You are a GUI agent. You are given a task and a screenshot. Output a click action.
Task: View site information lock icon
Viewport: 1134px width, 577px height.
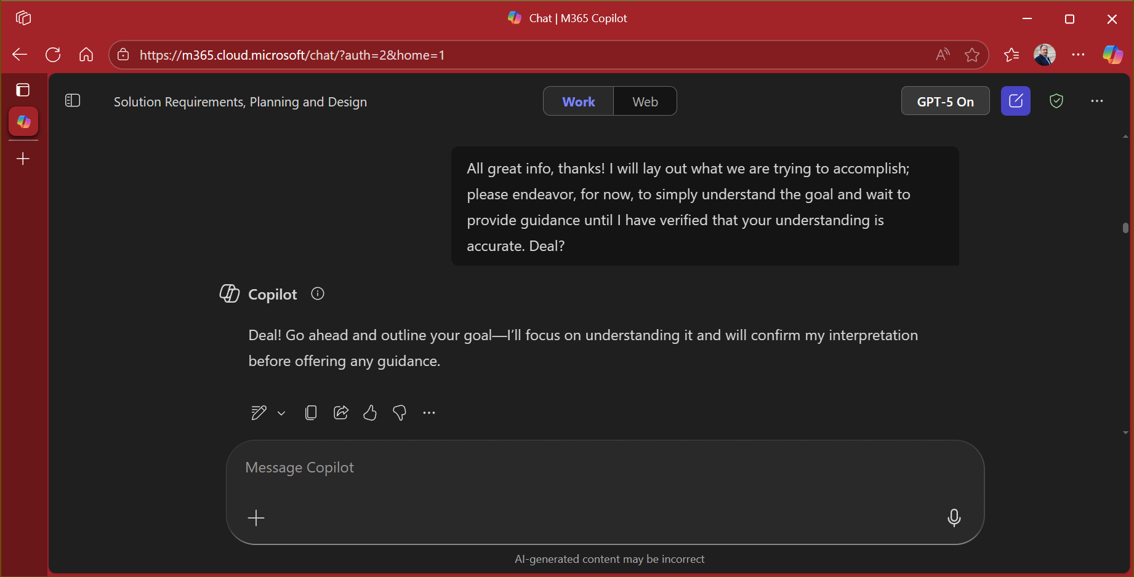click(x=123, y=55)
